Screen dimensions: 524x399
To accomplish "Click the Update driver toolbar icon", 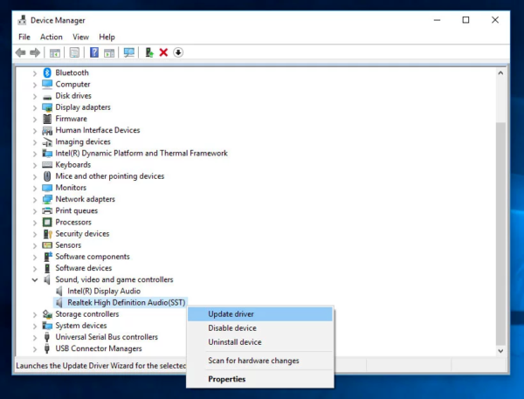I will coord(149,52).
